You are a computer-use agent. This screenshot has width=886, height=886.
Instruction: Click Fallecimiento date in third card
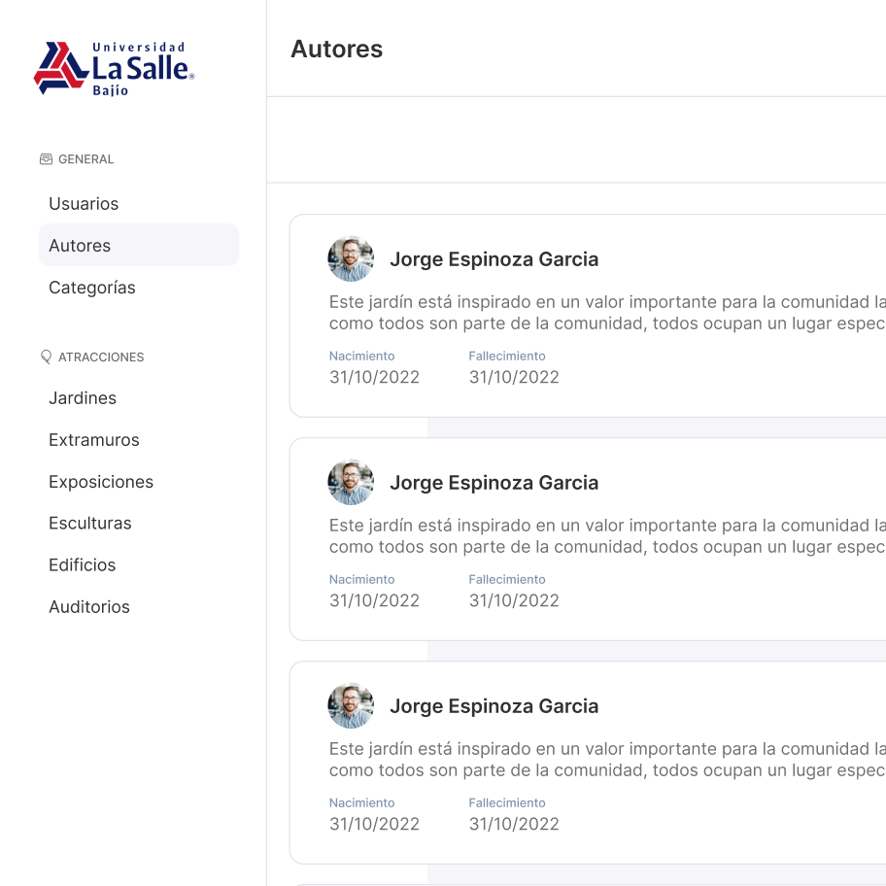click(x=514, y=824)
